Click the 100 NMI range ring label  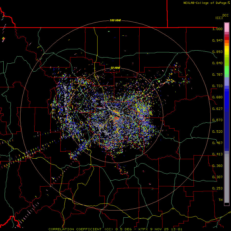click(115, 20)
